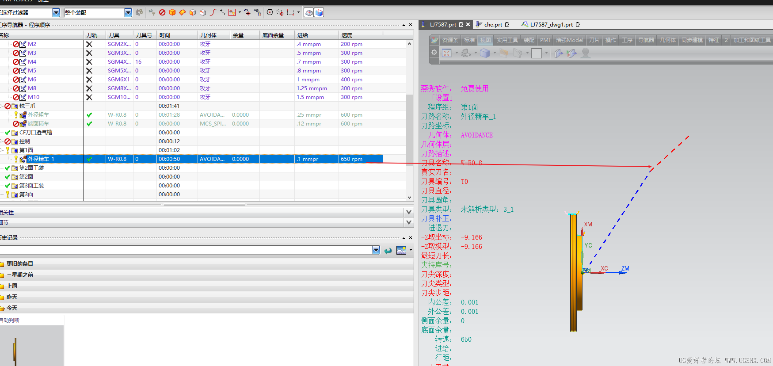The image size is (773, 366).
Task: Open the 上周 history folder
Action: point(12,286)
